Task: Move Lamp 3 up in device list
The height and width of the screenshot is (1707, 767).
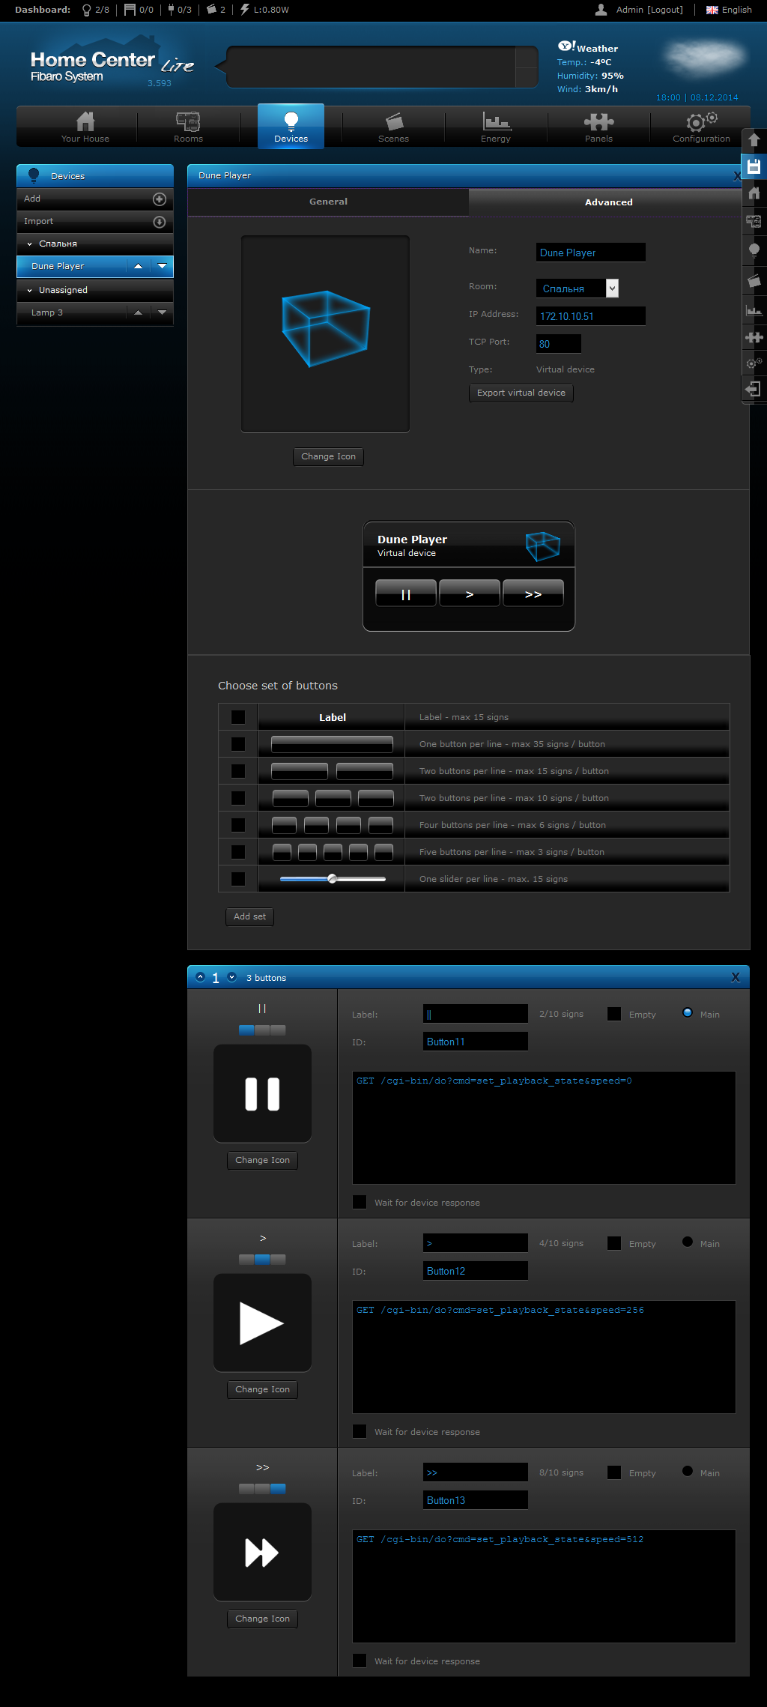Action: [x=138, y=312]
